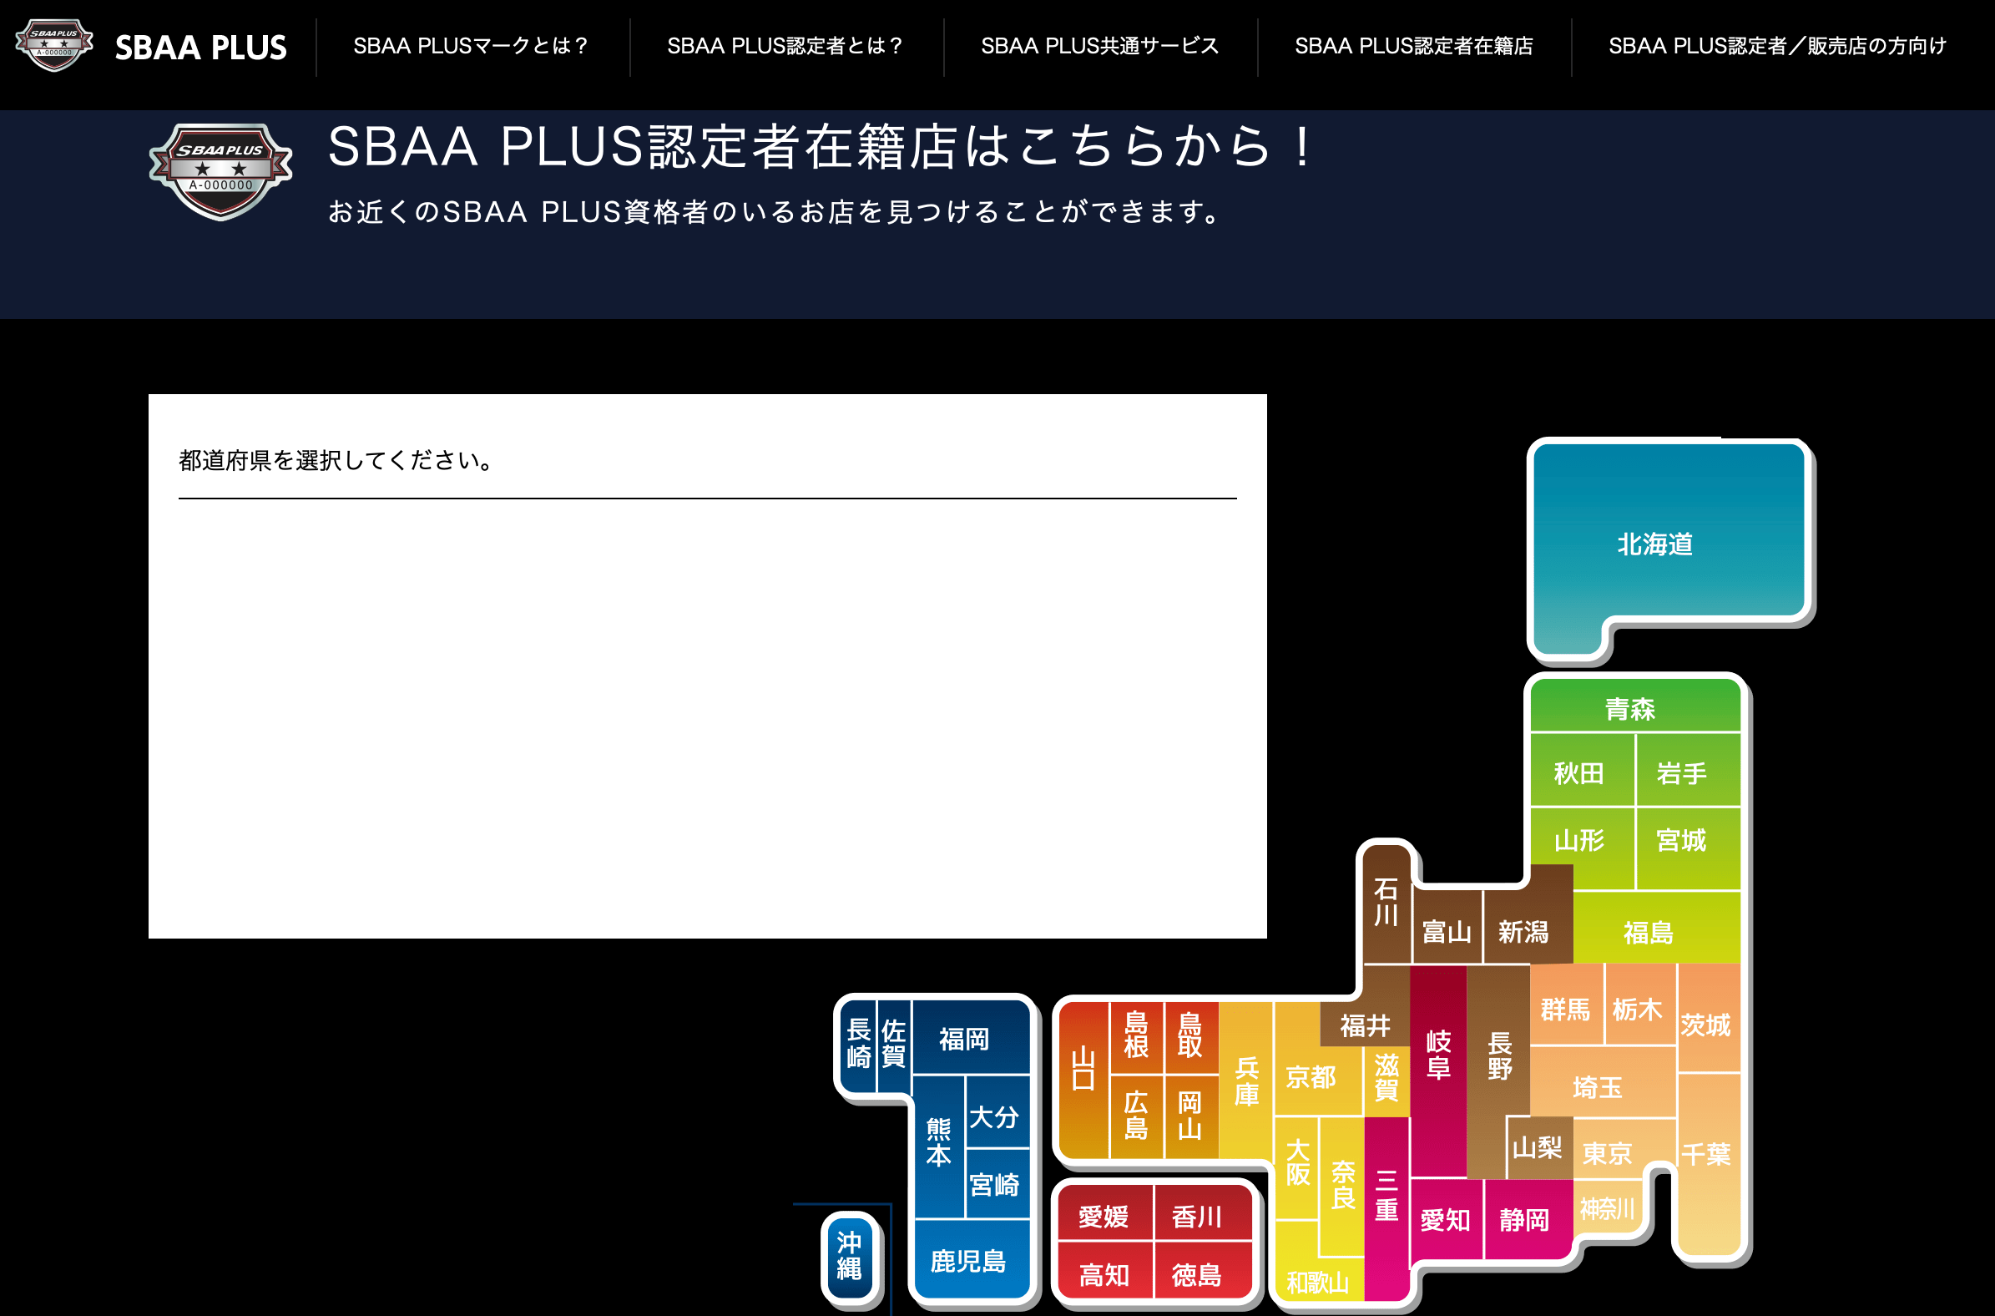Select 青森 prefecture tile
The image size is (1995, 1316).
click(x=1630, y=708)
